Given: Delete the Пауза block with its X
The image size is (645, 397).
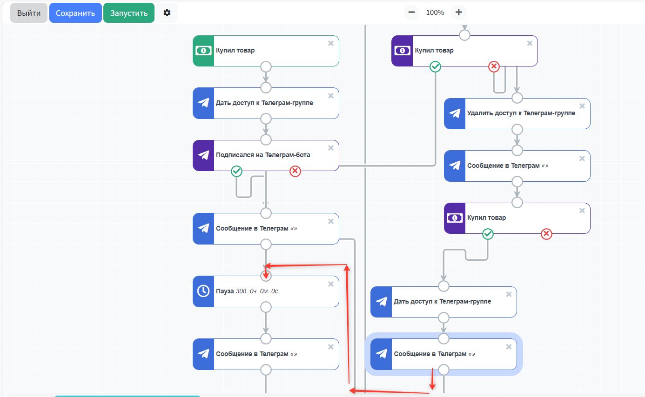Looking at the screenshot, I should coord(331,284).
